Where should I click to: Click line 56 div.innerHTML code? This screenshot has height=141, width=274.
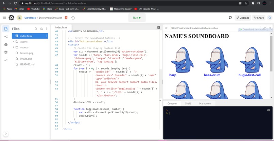tap(89, 102)
